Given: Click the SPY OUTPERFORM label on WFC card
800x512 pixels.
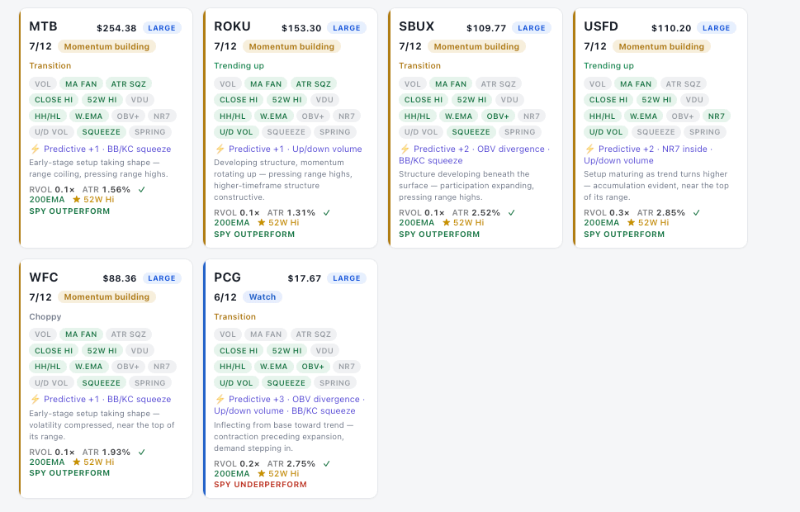Looking at the screenshot, I should [69, 472].
